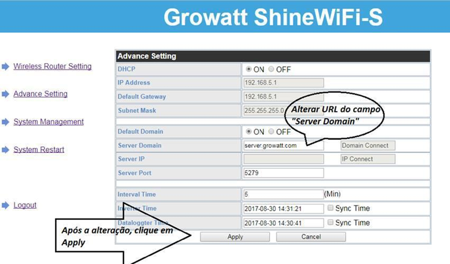Viewport: 450px width, 264px height.
Task: Click the Interval Time label
Action: pos(136,194)
